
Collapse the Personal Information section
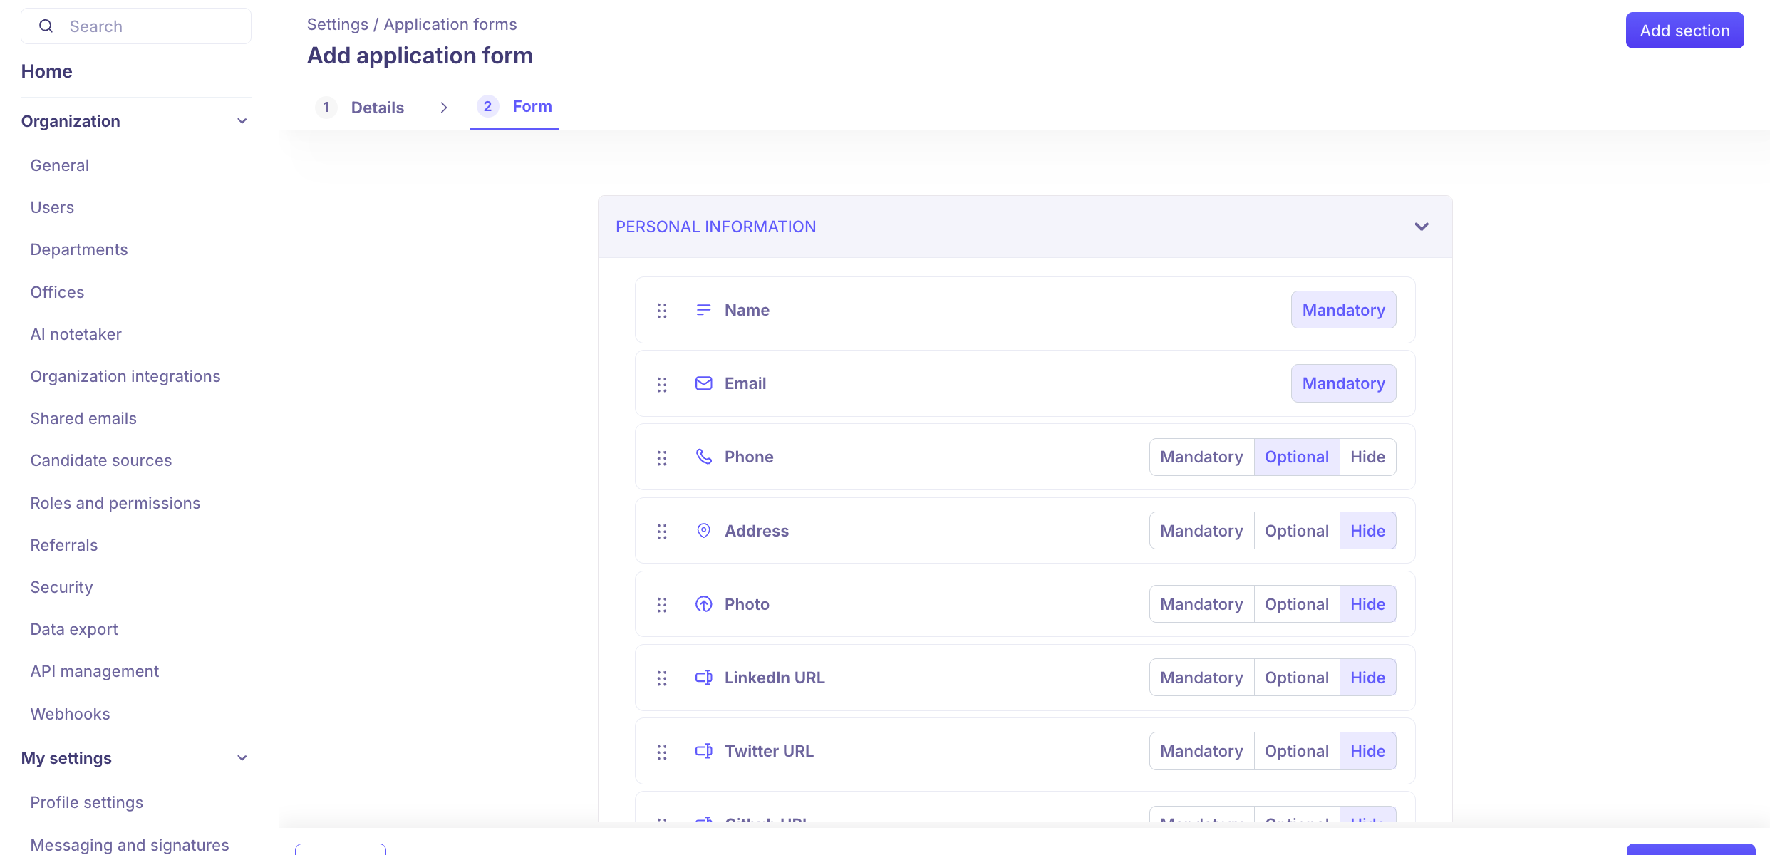(x=1422, y=227)
